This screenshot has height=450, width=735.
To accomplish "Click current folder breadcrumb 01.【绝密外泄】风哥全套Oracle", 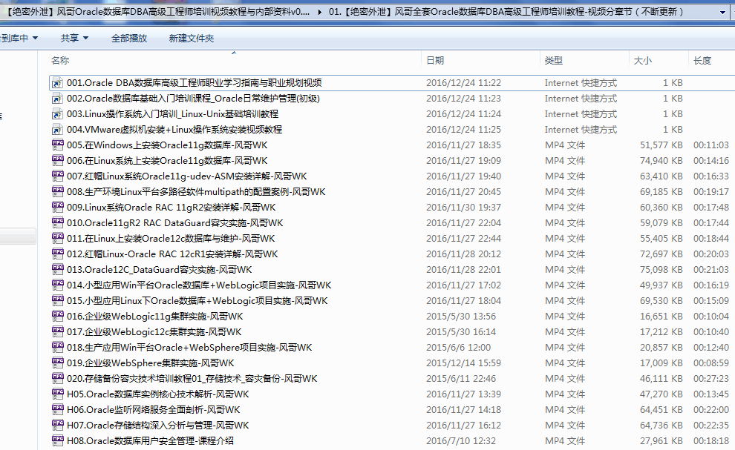I will pos(506,12).
